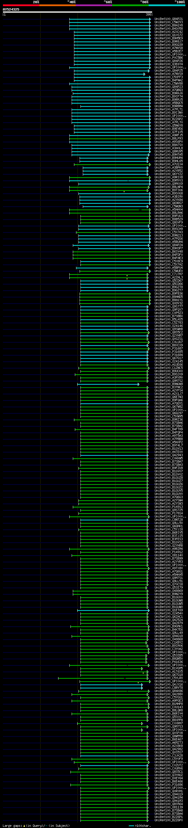
Task: Select hit UniRef100_Q3E6Y4
Action: tap(169, 64)
